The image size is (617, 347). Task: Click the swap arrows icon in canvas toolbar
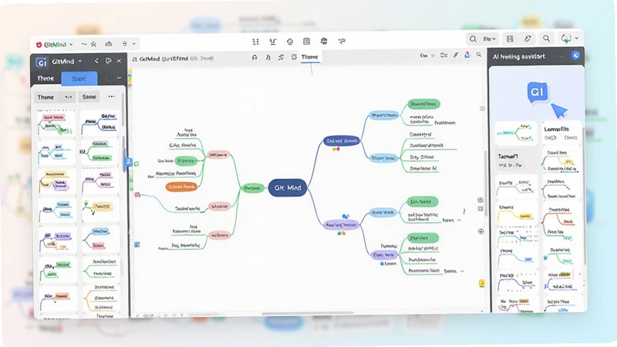point(281,57)
